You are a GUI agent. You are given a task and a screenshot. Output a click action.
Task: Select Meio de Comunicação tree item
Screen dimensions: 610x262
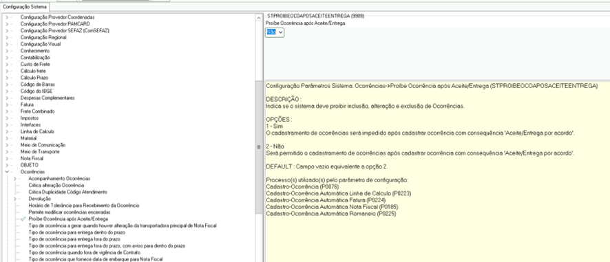tap(43, 145)
